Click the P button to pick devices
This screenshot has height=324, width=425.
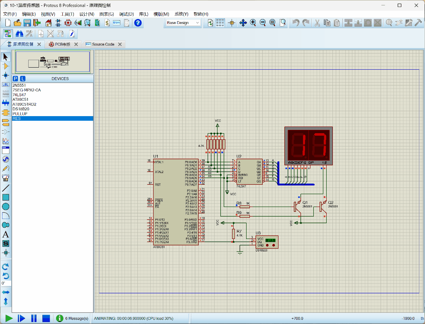click(16, 78)
